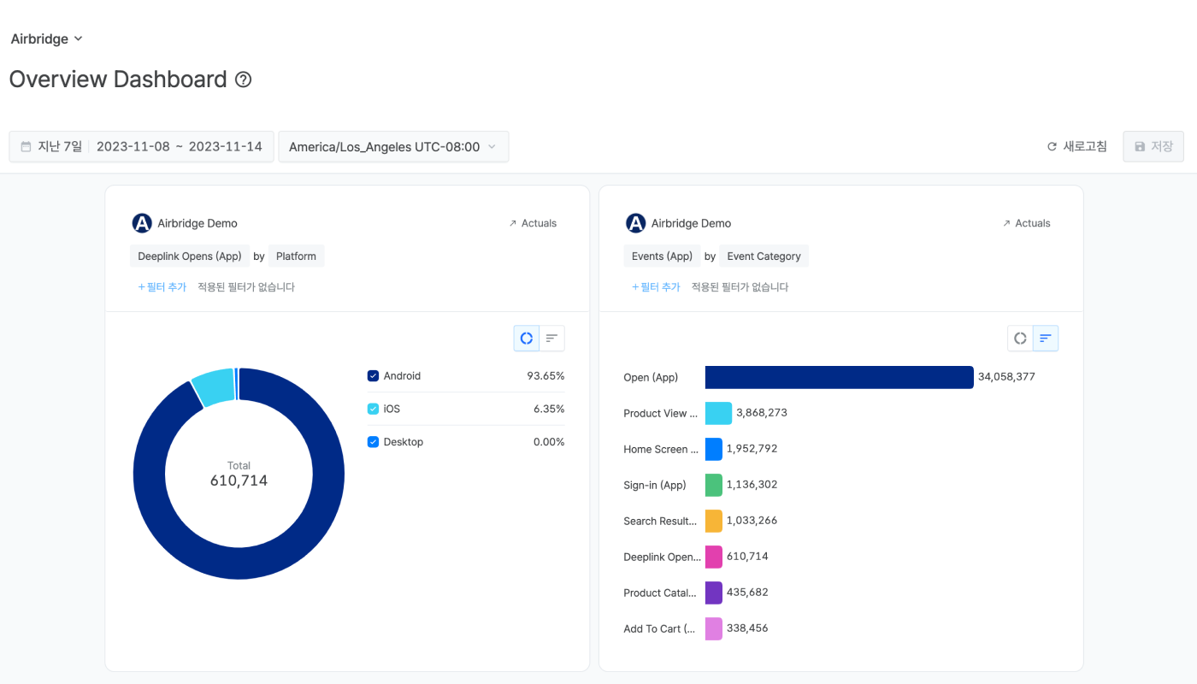This screenshot has width=1197, height=684.
Task: Click the 610,714 bar value in Events card
Action: point(747,556)
